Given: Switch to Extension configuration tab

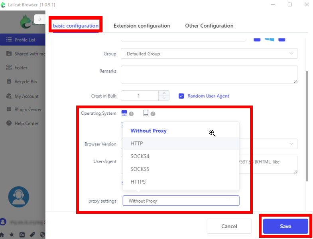Looking at the screenshot, I should pyautogui.click(x=142, y=26).
